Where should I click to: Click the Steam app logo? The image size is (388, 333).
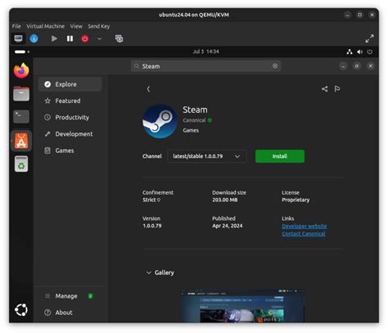tap(160, 121)
